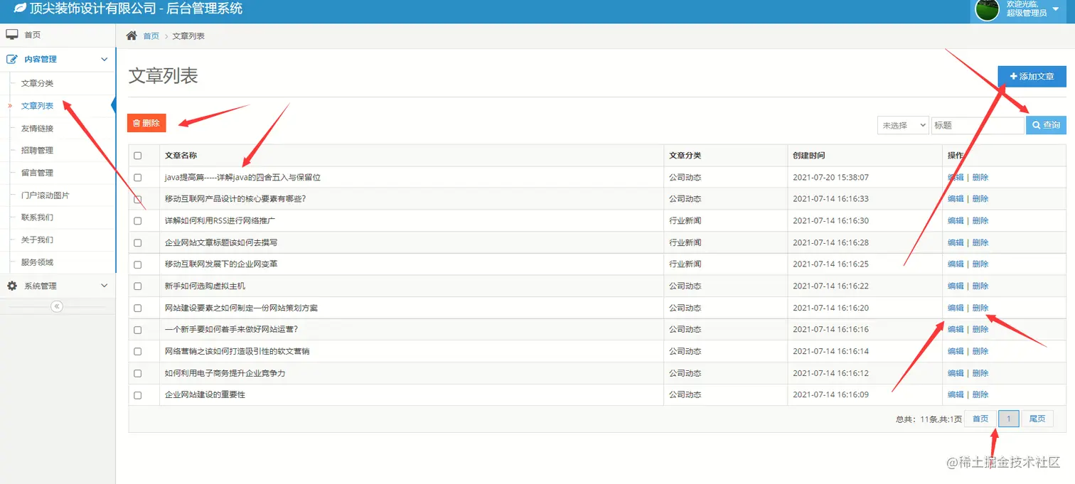This screenshot has width=1075, height=484.
Task: Check the box for 企业网站文章标题 article row
Action: [x=138, y=243]
